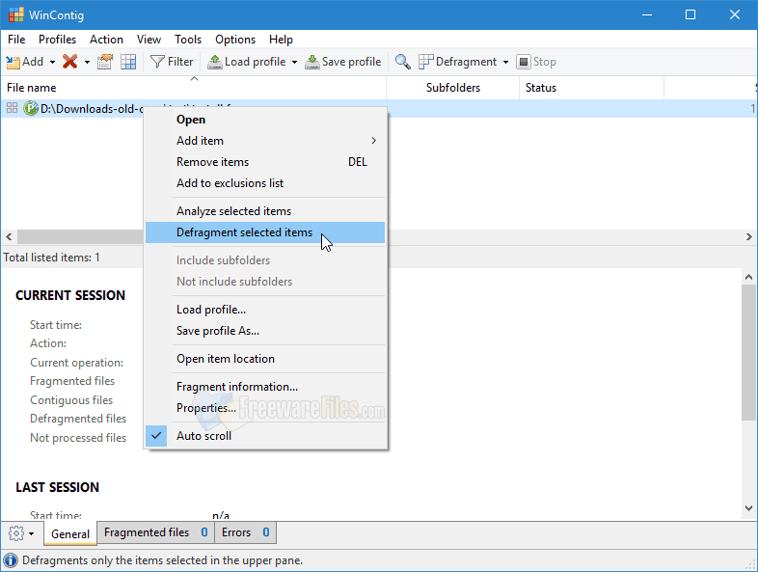The height and width of the screenshot is (572, 758).
Task: Click the horizontal scrollbar right arrow
Action: 748,237
